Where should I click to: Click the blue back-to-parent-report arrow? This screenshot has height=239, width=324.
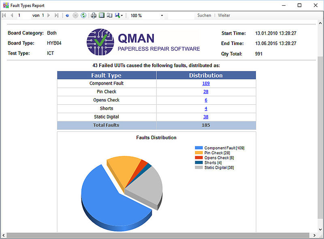pos(67,15)
